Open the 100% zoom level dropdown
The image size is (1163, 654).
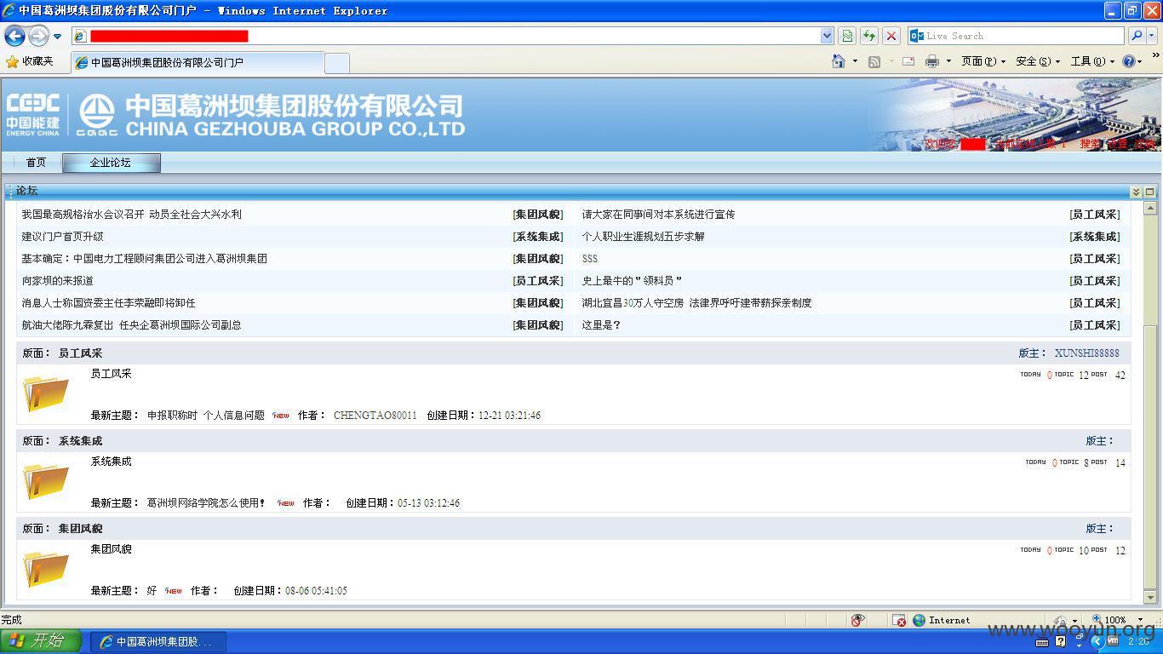tap(1140, 620)
